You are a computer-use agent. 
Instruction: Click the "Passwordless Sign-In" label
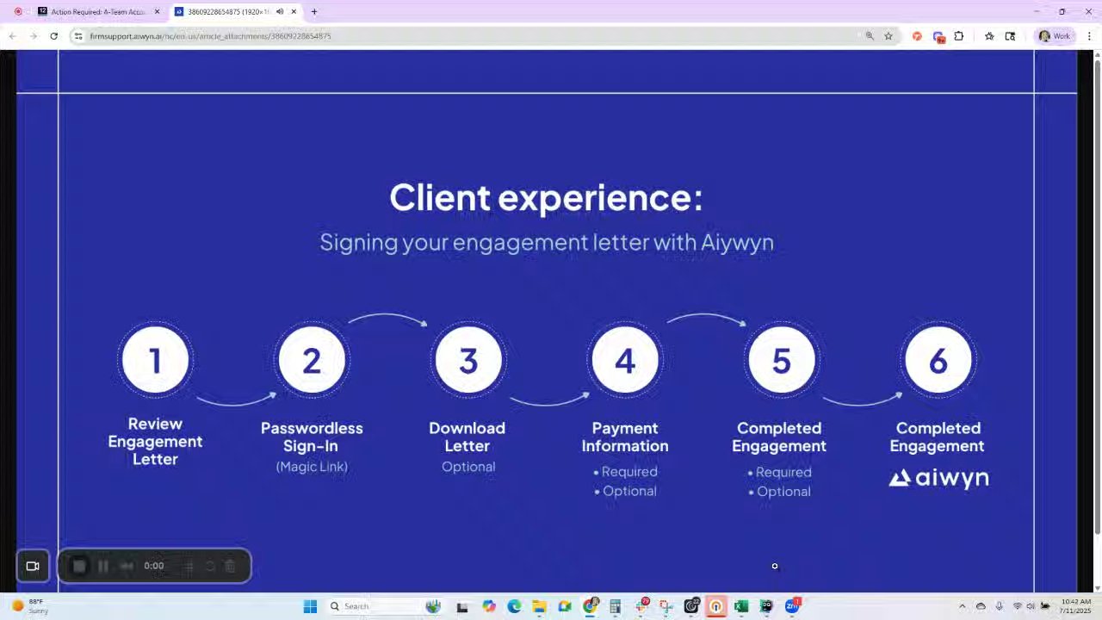(312, 437)
